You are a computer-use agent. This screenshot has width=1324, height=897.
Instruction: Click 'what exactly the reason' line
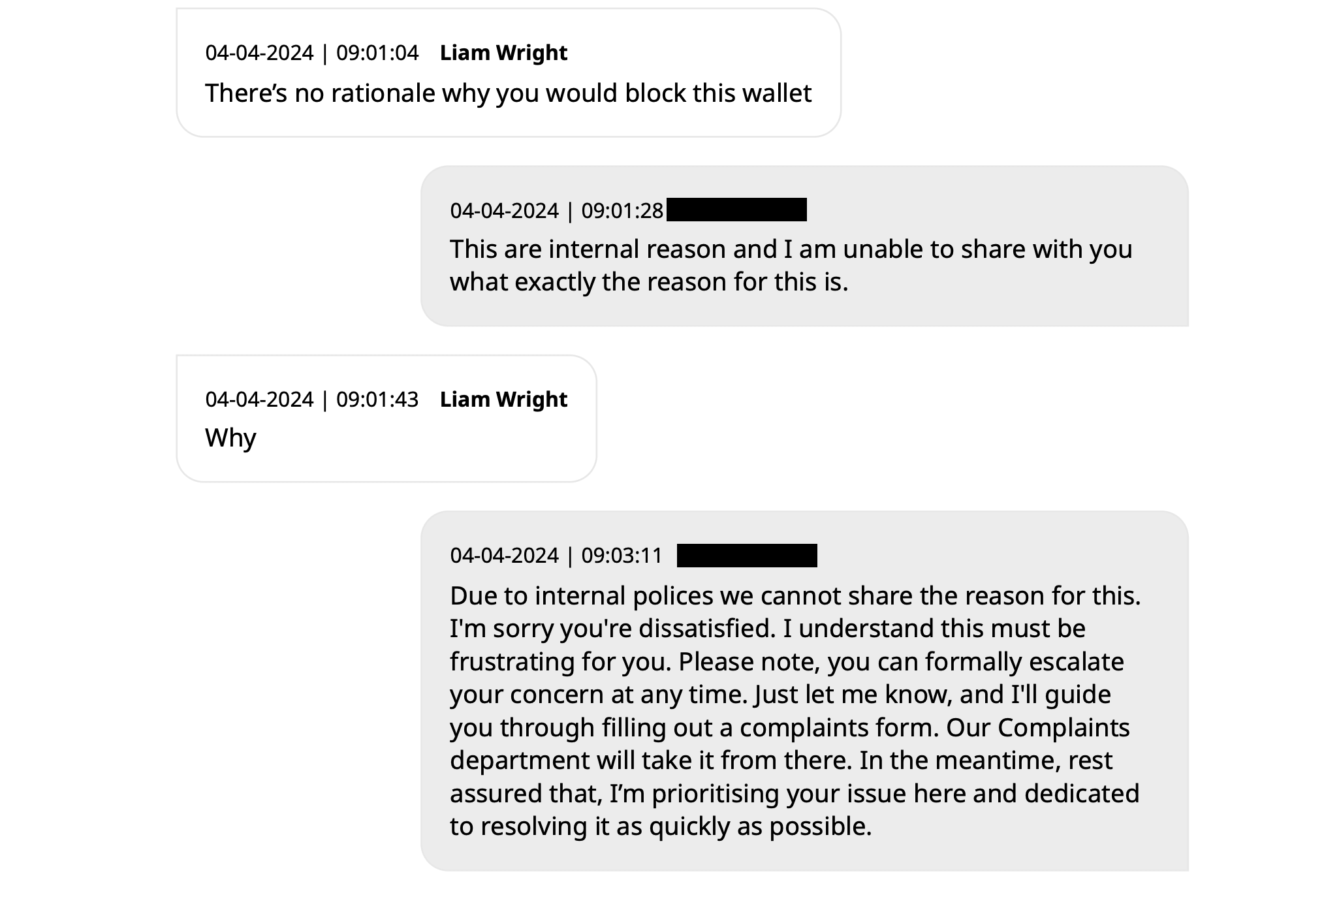coord(649,282)
